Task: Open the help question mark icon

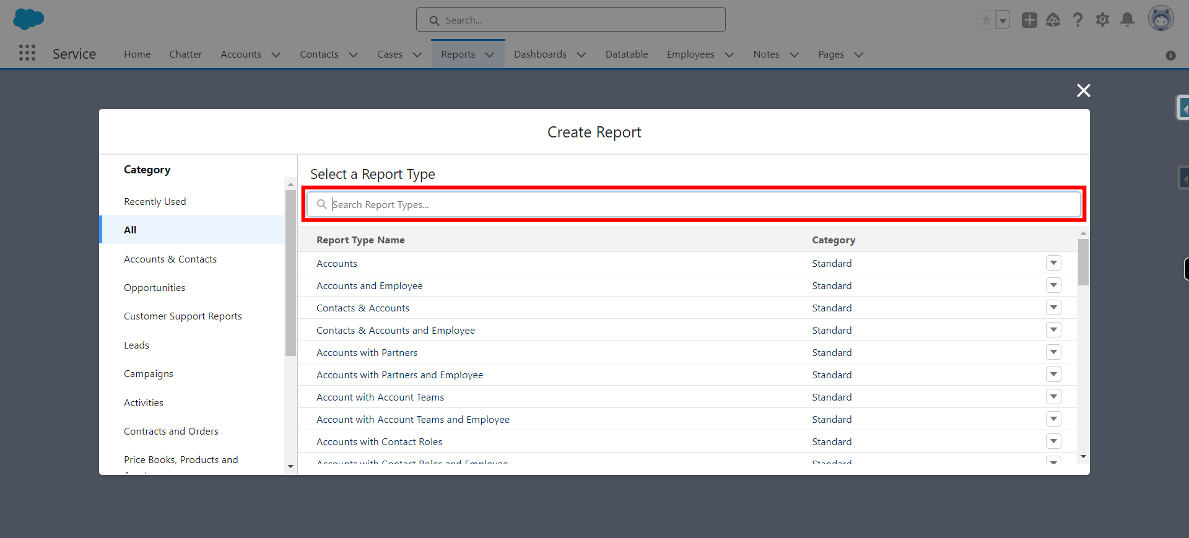Action: click(x=1078, y=20)
